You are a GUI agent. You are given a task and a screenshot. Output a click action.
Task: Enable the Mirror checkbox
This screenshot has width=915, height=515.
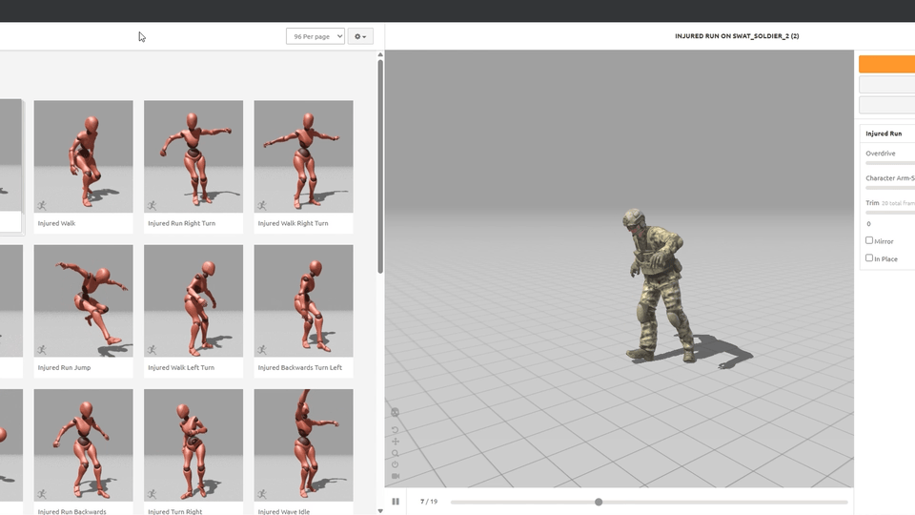tap(869, 240)
